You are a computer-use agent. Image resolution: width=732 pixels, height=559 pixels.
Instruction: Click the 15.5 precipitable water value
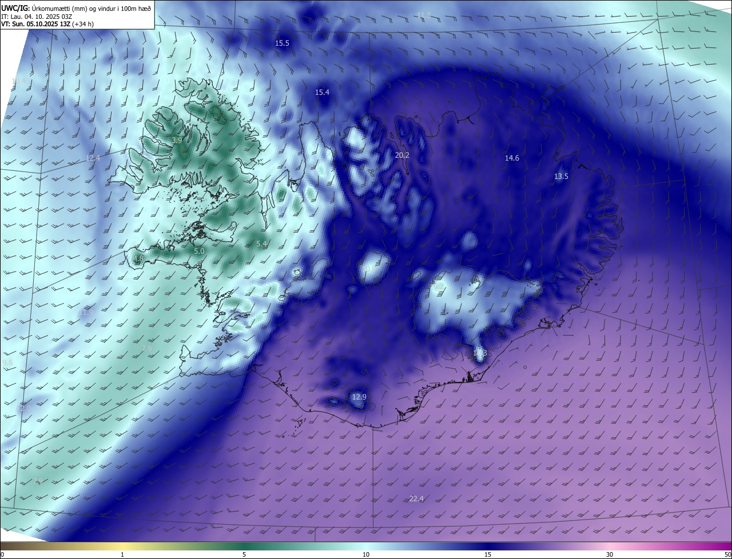(x=282, y=43)
